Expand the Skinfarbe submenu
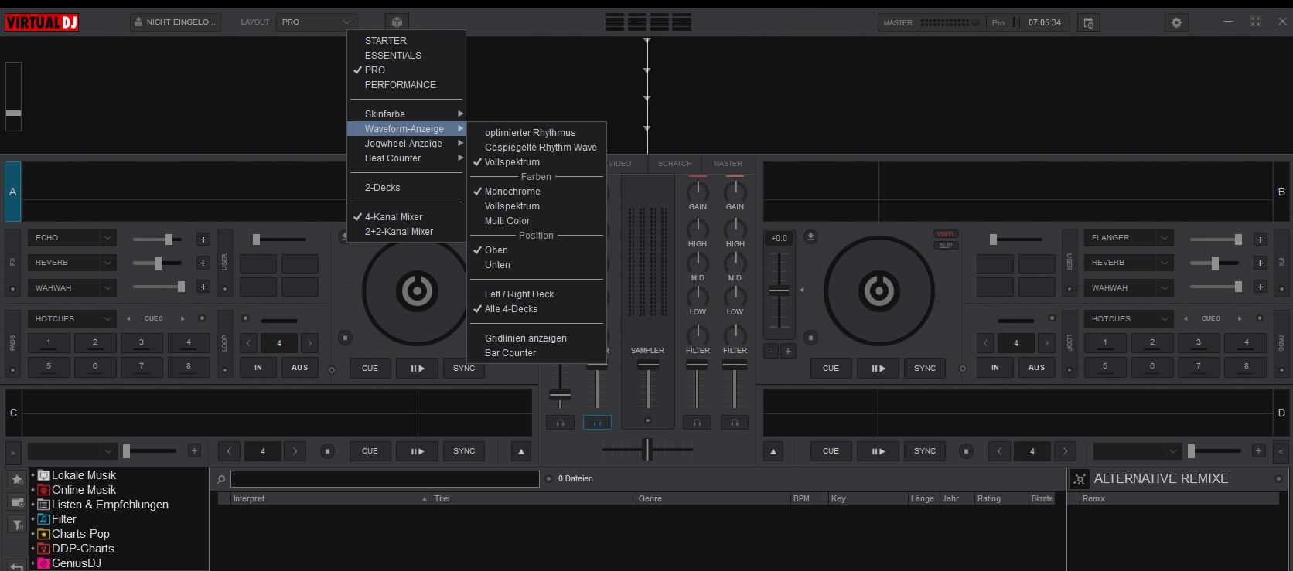Screen dimensions: 1293x571 pos(406,114)
